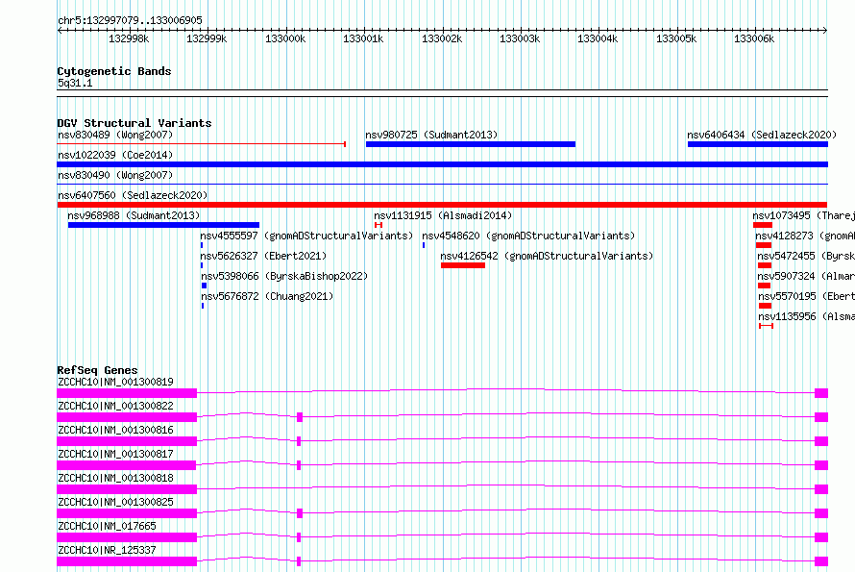
Task: Click the ZCCHC10|NM_001300825 transcript label
Action: [115, 502]
